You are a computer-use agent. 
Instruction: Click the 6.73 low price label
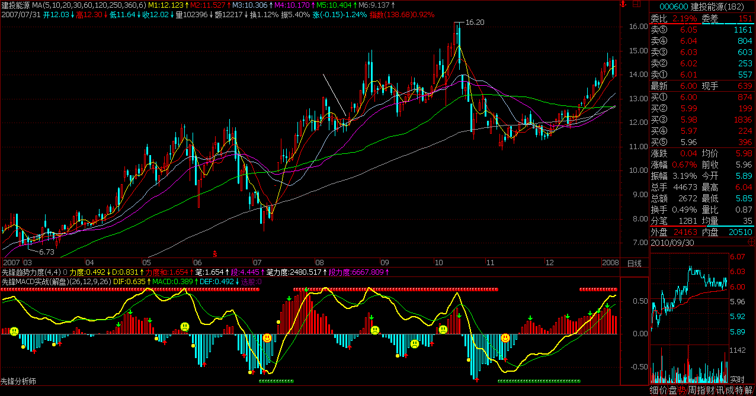(x=46, y=252)
